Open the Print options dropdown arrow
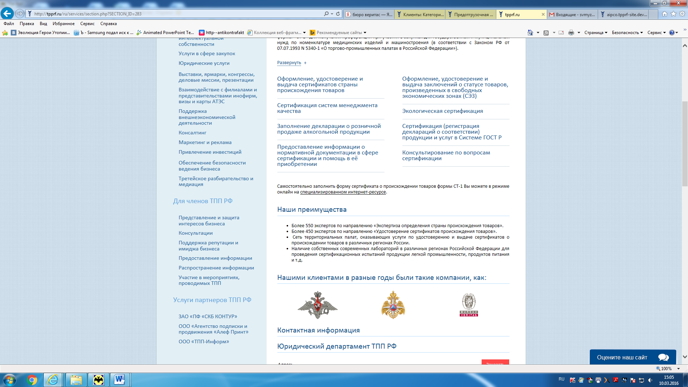Image resolution: width=688 pixels, height=387 pixels. [x=579, y=33]
